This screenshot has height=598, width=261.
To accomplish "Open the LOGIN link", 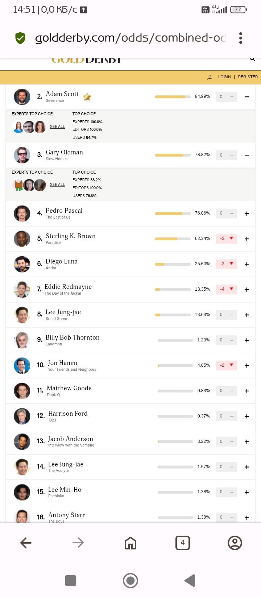I will point(224,77).
